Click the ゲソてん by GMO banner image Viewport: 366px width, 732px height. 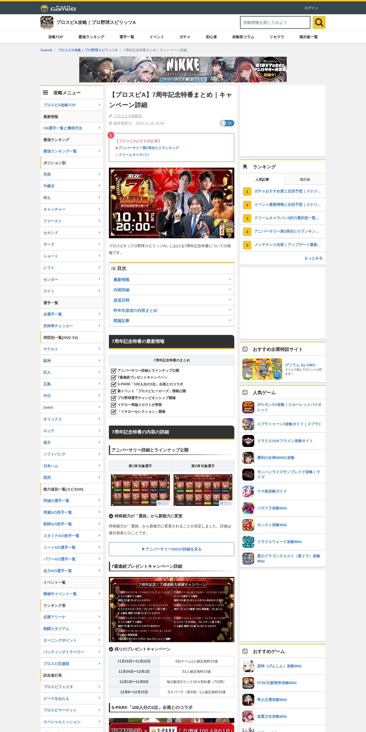262,369
